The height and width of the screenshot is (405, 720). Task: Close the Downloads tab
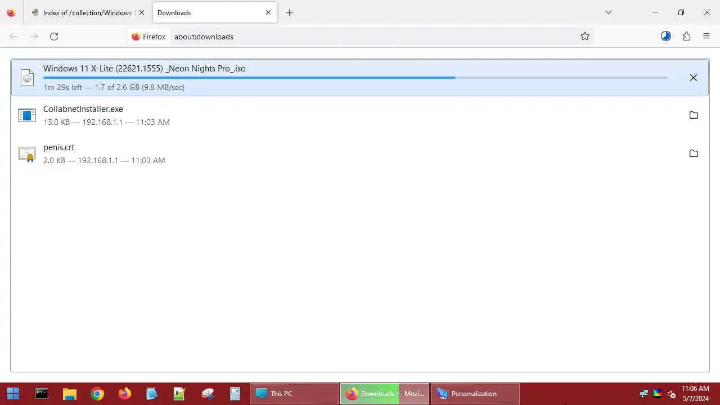pyautogui.click(x=268, y=12)
